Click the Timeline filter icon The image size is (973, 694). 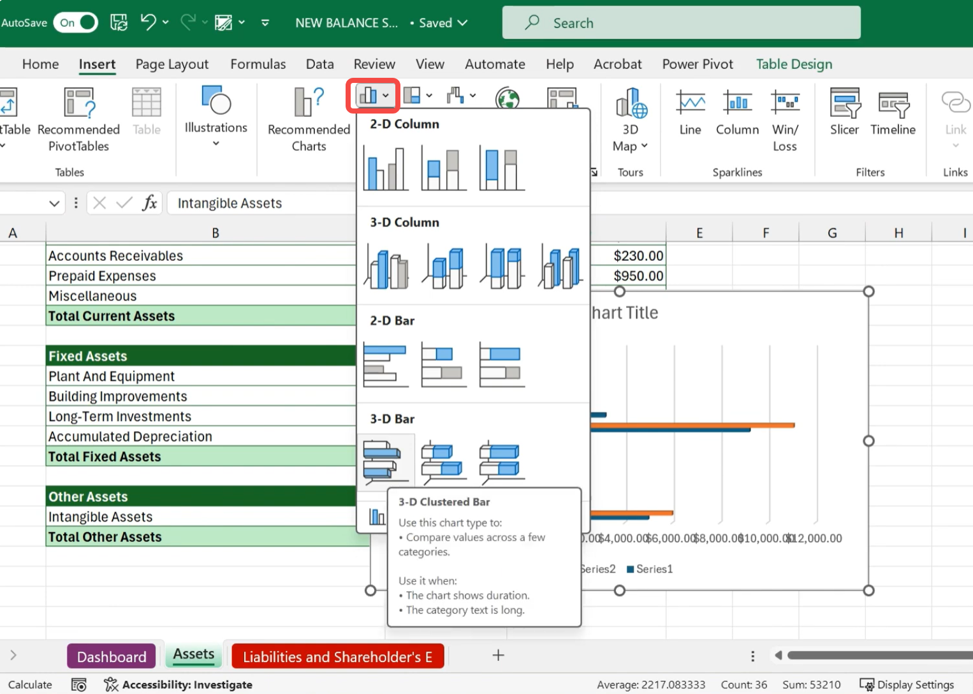[893, 113]
